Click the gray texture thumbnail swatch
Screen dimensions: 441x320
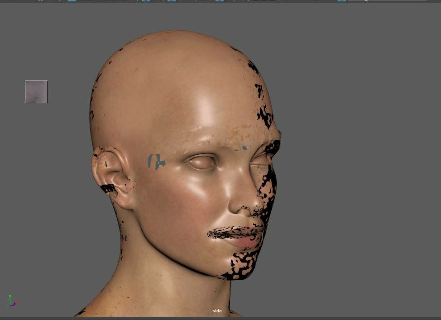tap(36, 92)
